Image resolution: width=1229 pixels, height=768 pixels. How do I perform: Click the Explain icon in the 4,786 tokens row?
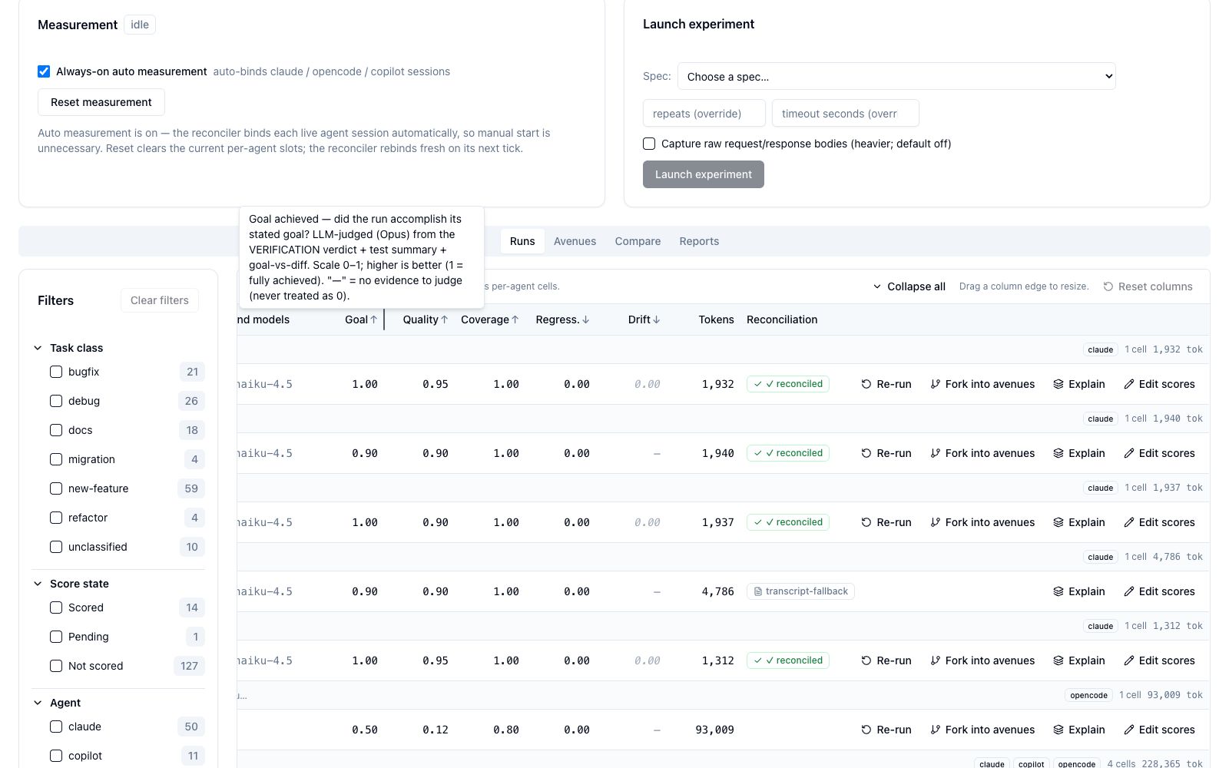(1058, 591)
